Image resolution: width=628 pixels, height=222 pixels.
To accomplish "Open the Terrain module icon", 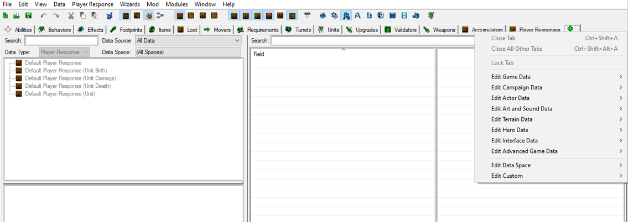I will pos(323,16).
